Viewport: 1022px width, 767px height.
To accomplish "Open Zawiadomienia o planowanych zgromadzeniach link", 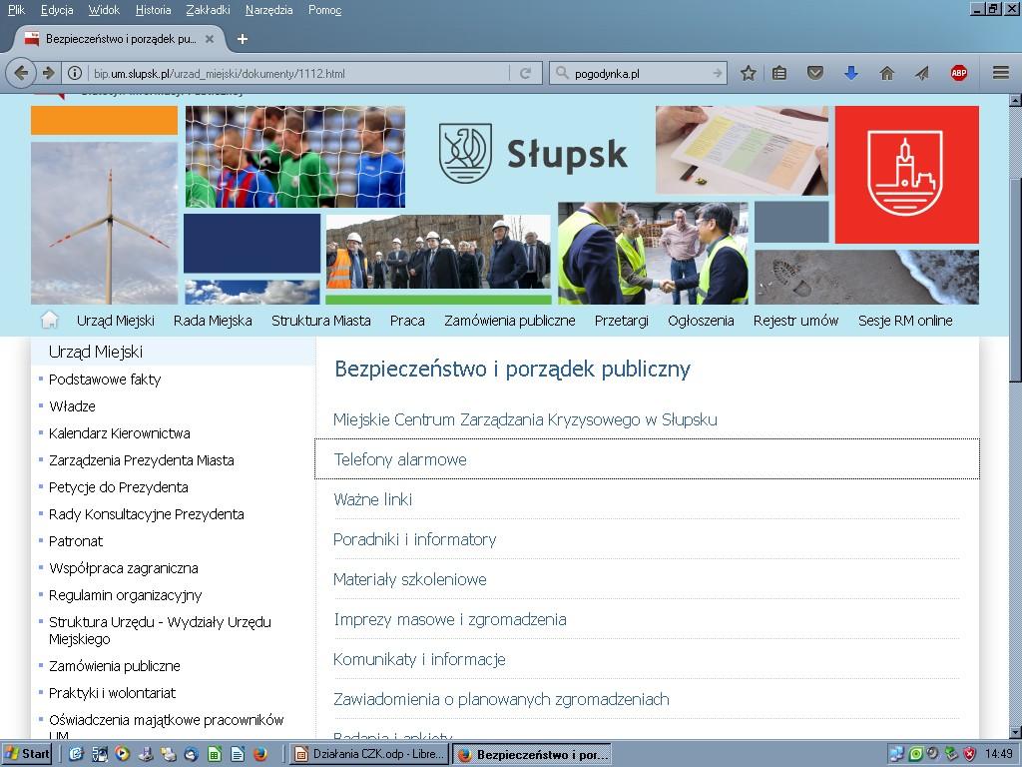I will pyautogui.click(x=501, y=699).
